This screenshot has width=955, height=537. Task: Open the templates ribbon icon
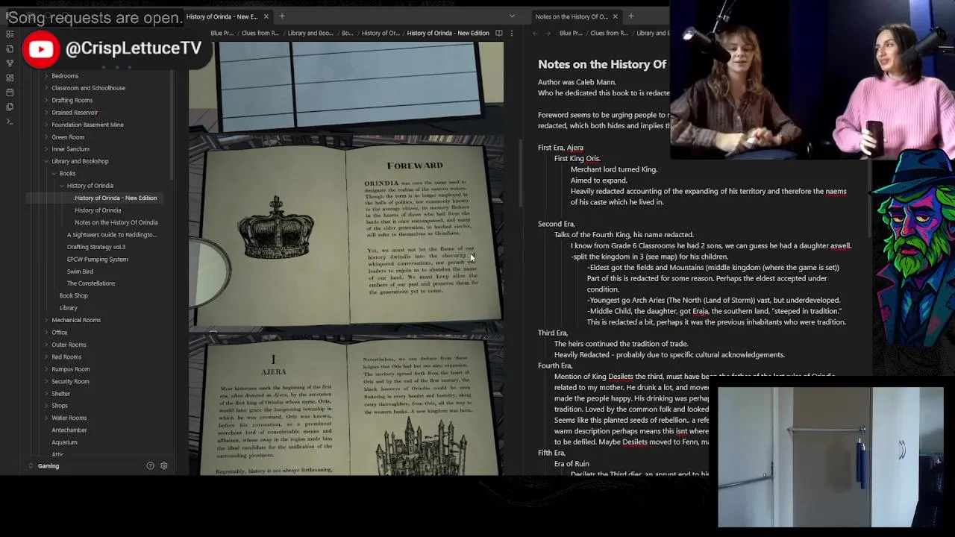[x=10, y=107]
